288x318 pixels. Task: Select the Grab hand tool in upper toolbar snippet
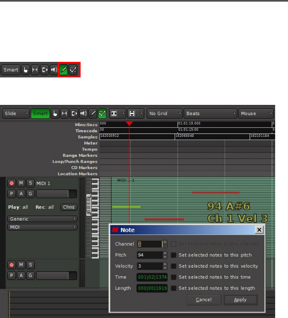[26, 70]
